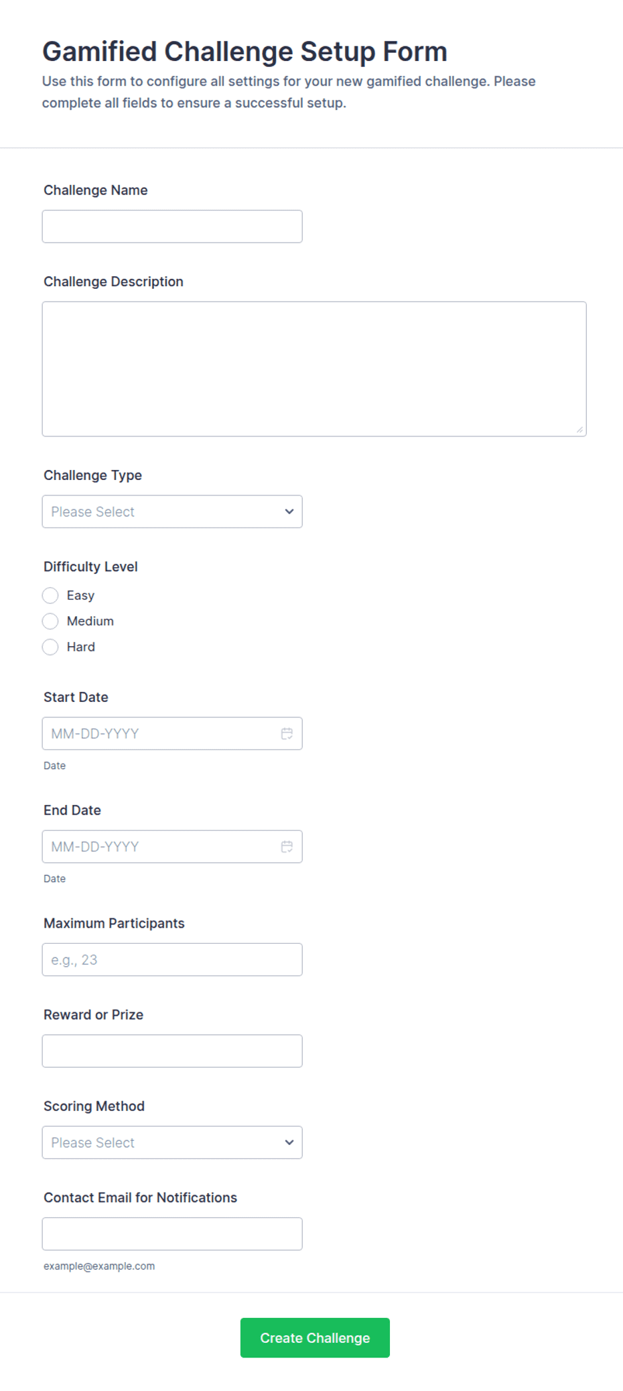Click the Challenge Description resize handle

579,430
